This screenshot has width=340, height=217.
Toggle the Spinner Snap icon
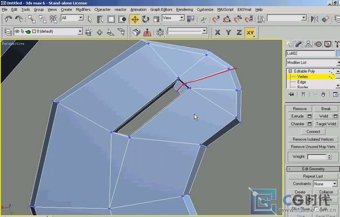click(x=248, y=19)
